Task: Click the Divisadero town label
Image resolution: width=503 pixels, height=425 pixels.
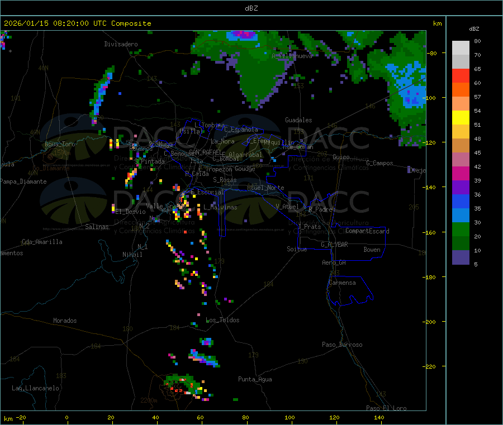Action: [x=121, y=44]
